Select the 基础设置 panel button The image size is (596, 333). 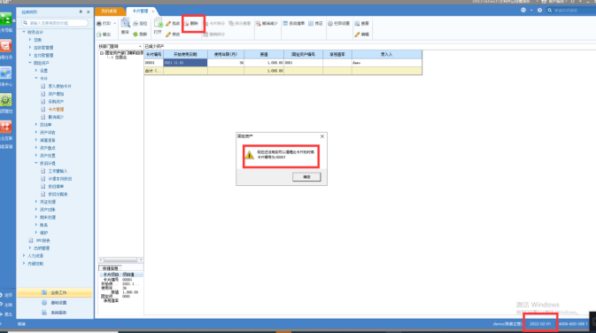tap(55, 303)
